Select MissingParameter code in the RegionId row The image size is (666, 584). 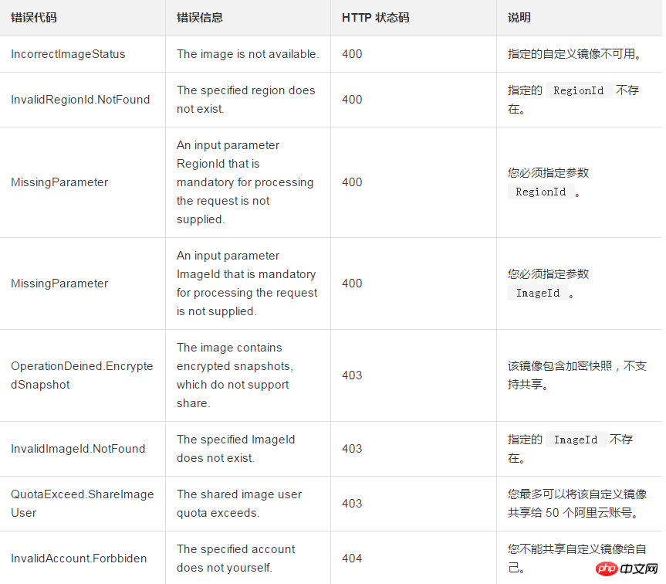click(x=59, y=182)
